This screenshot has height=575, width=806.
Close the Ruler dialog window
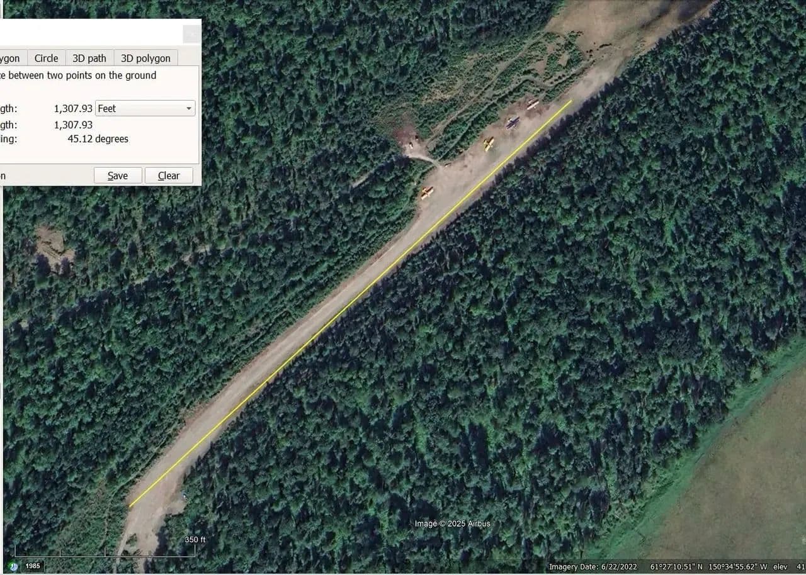[191, 34]
